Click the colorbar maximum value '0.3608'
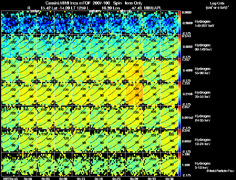The height and width of the screenshot is (180, 236). pos(187,12)
